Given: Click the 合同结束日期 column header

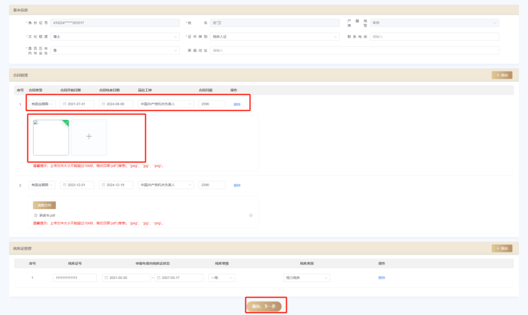Looking at the screenshot, I should pyautogui.click(x=110, y=90).
